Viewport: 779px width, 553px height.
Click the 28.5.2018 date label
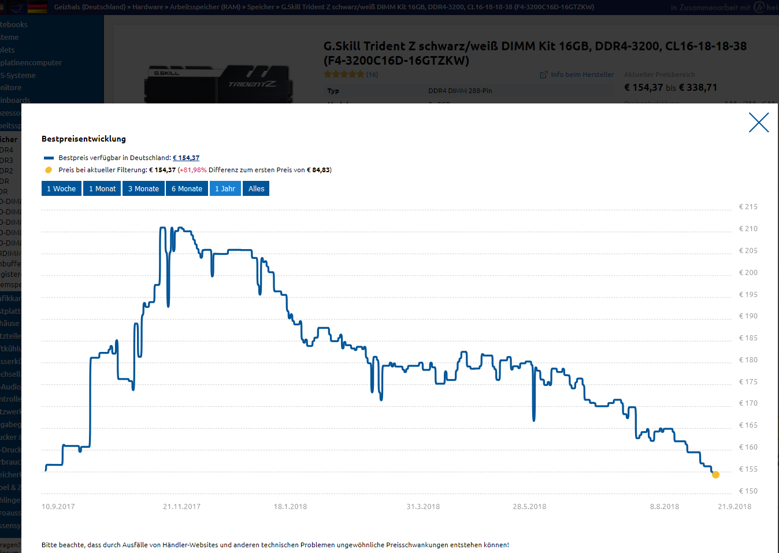tap(529, 507)
